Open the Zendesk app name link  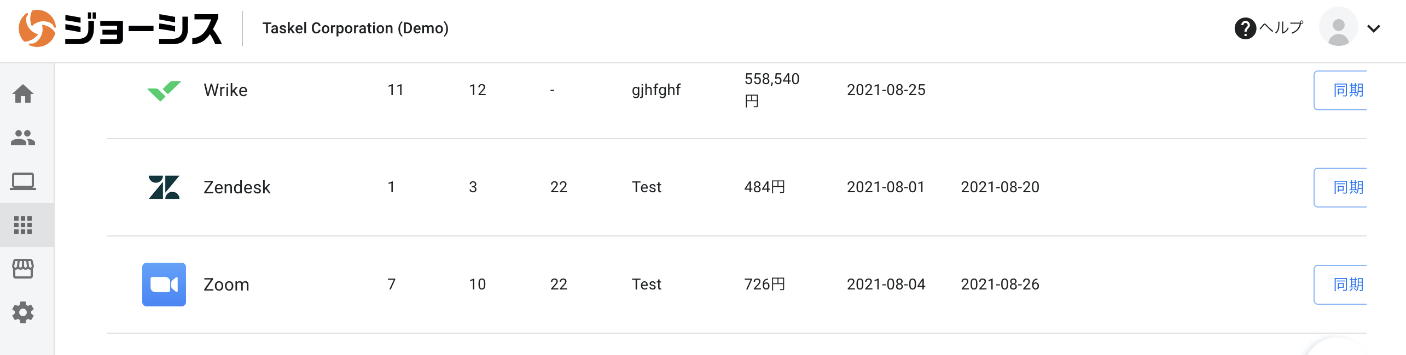click(x=237, y=187)
